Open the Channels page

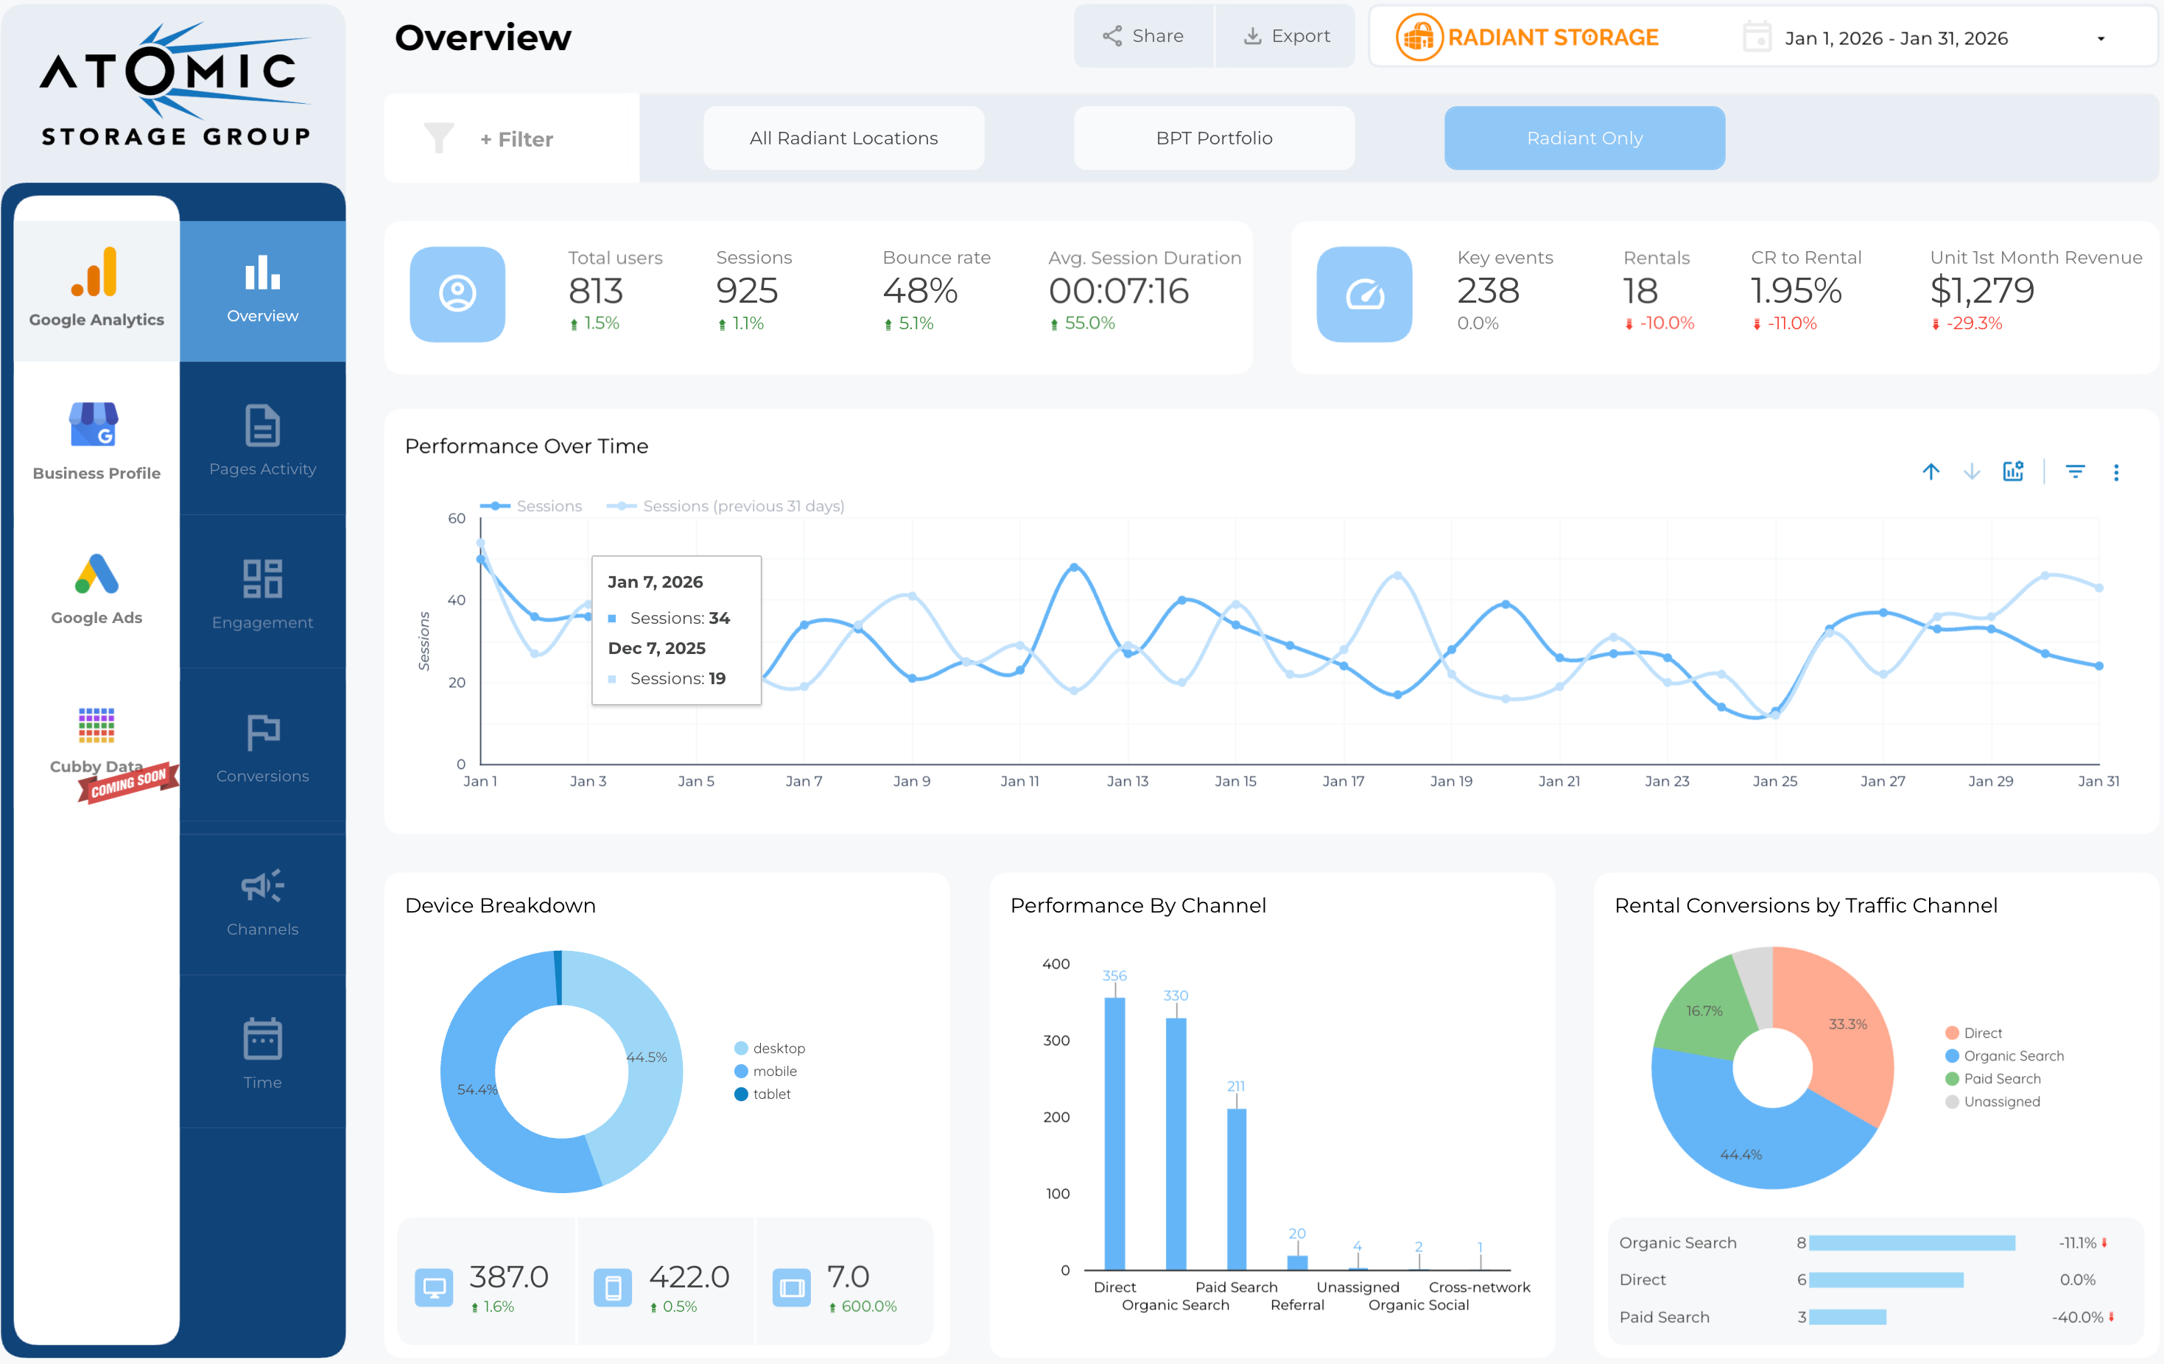(x=262, y=901)
